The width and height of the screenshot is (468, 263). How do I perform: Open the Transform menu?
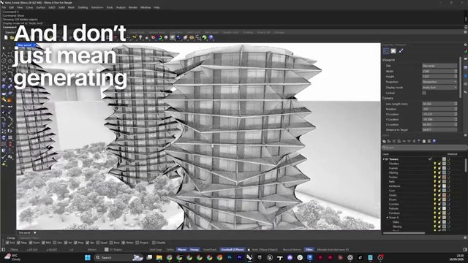click(x=97, y=7)
